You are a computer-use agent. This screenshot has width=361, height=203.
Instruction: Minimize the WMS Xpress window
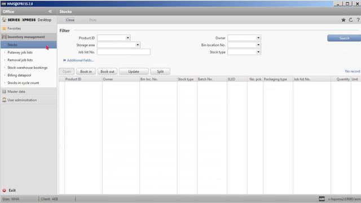coord(338,4)
